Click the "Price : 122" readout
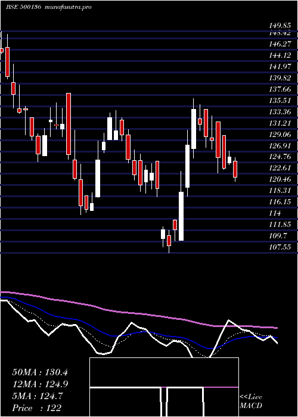 pos(37,408)
